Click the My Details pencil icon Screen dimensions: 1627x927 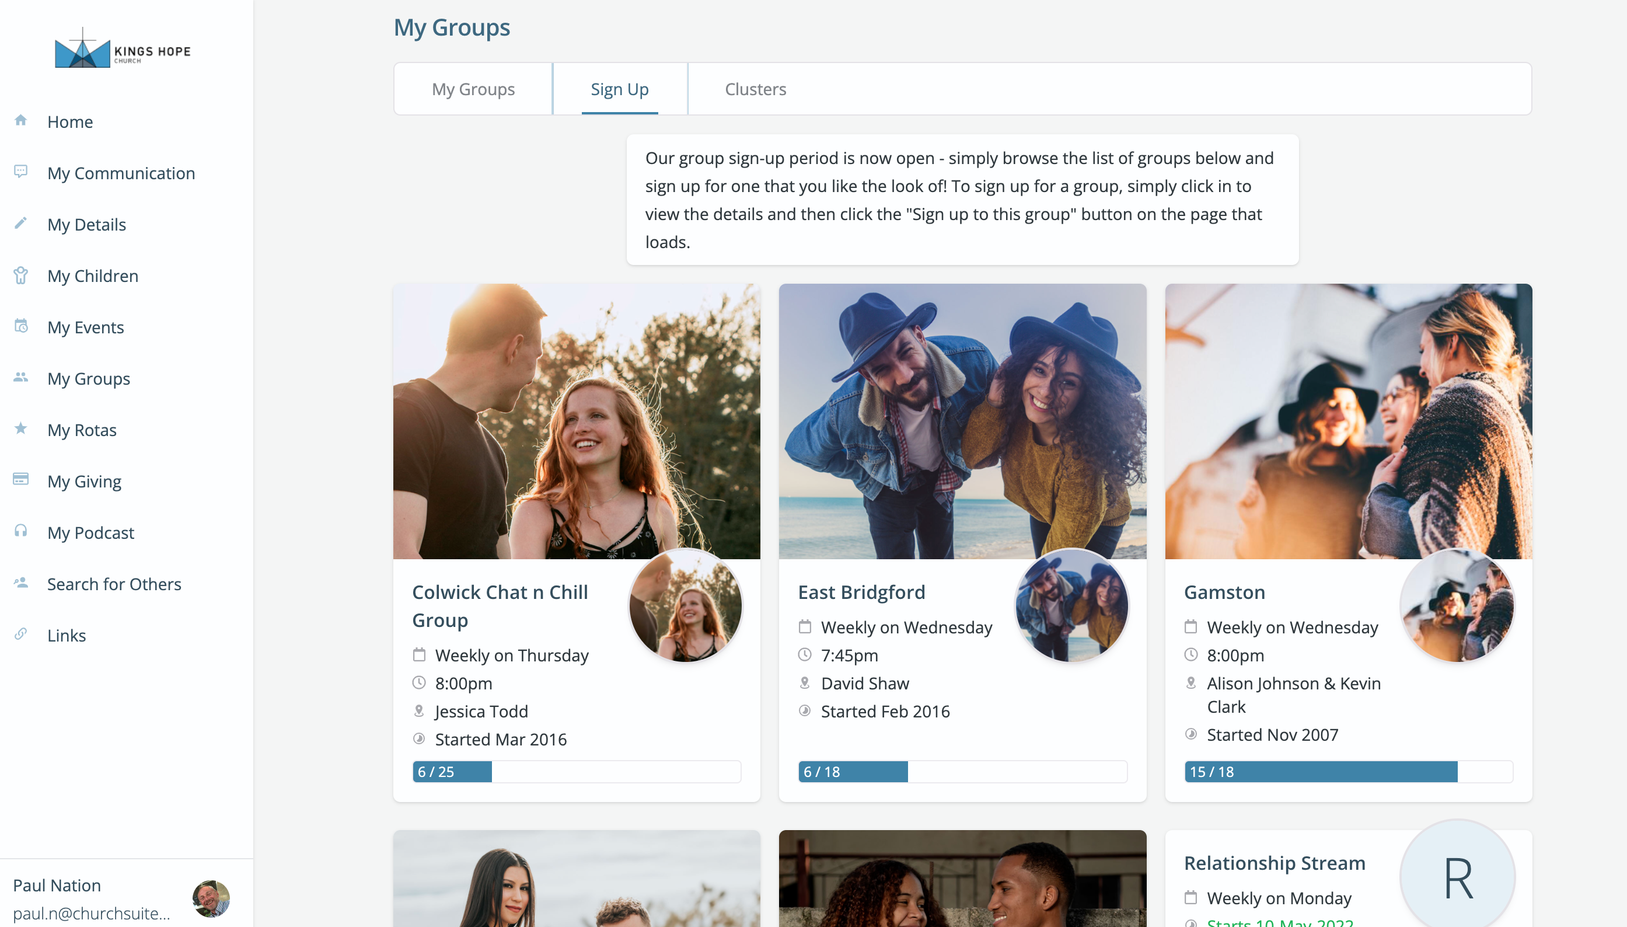(x=21, y=223)
